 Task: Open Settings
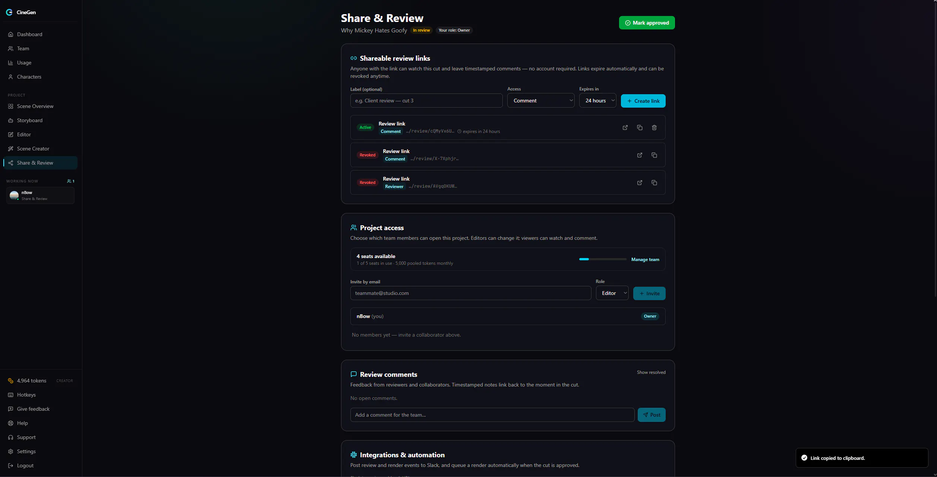(40, 451)
